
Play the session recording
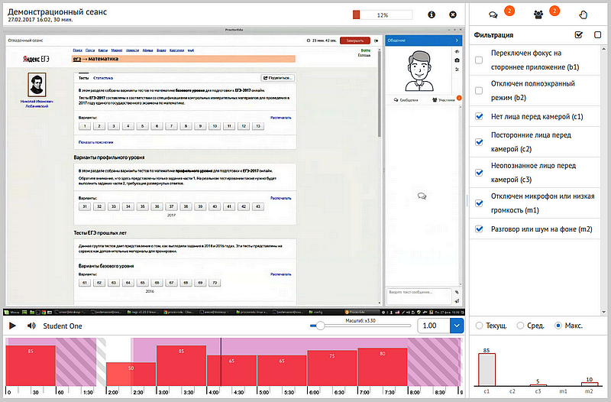pos(12,326)
